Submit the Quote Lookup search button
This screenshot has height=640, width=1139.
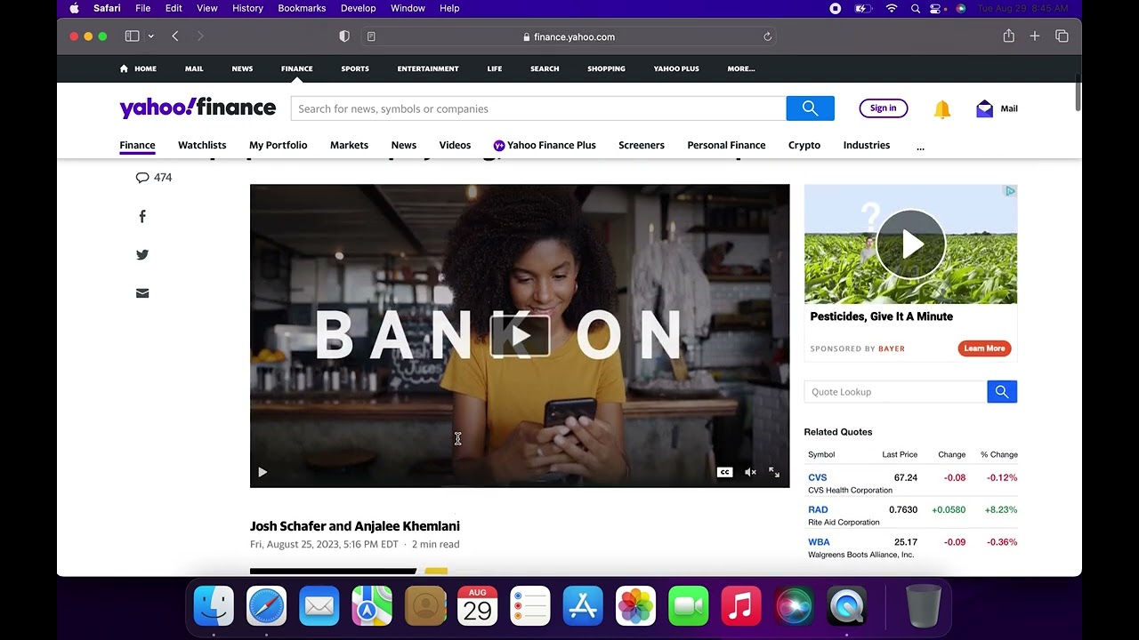(x=1002, y=392)
